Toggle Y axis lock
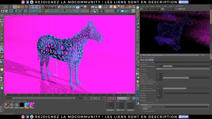 tap(35, 7)
